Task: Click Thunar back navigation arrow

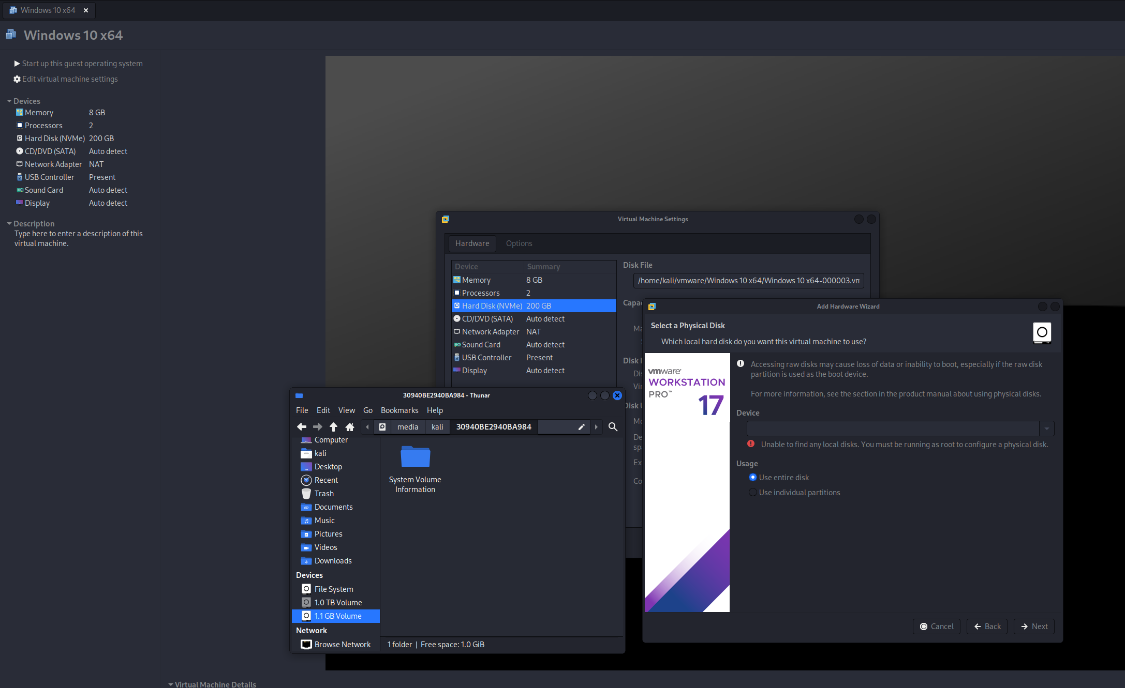Action: [x=302, y=427]
